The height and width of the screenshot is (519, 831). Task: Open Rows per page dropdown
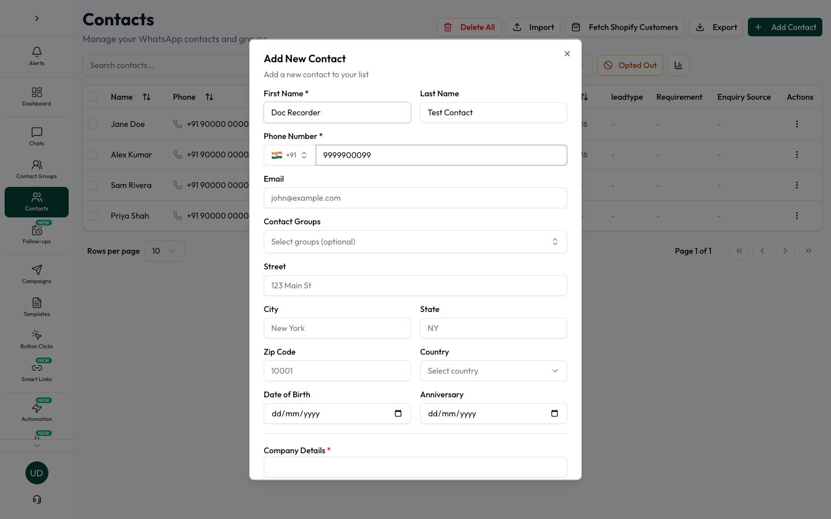164,251
